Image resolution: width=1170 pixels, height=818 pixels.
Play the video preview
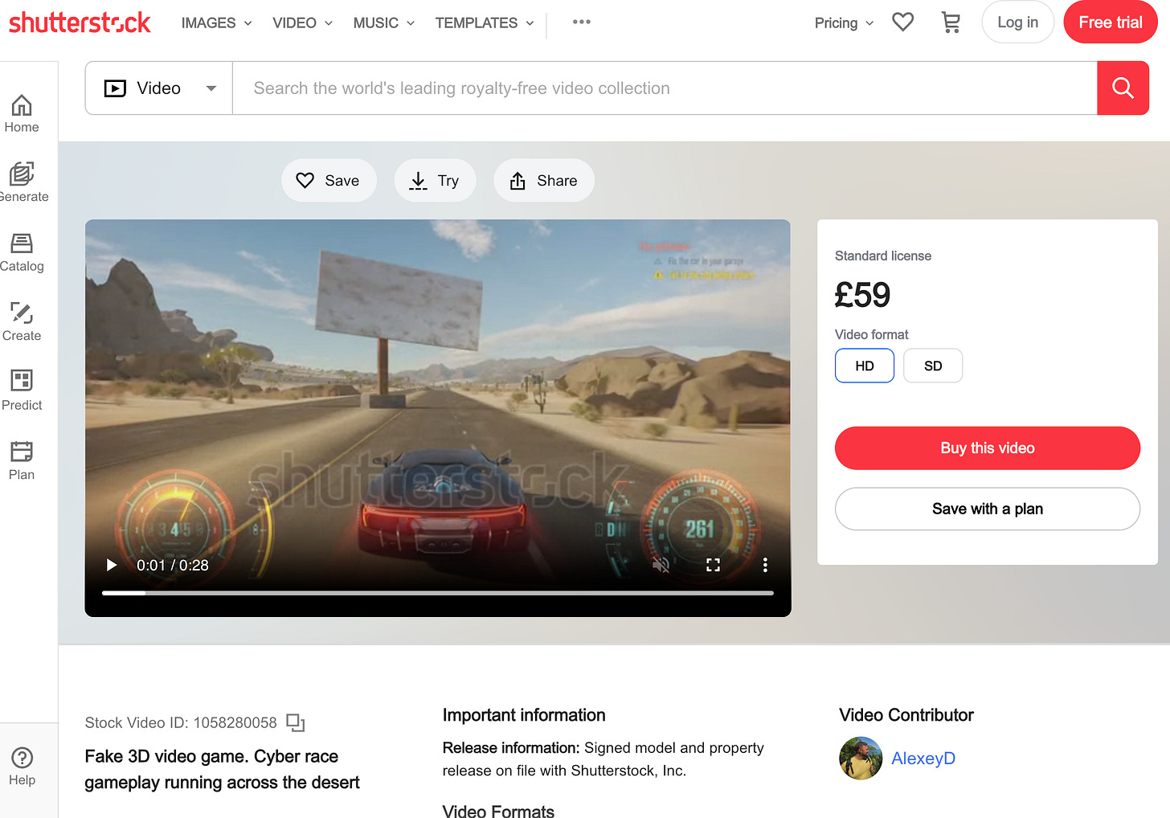click(112, 566)
